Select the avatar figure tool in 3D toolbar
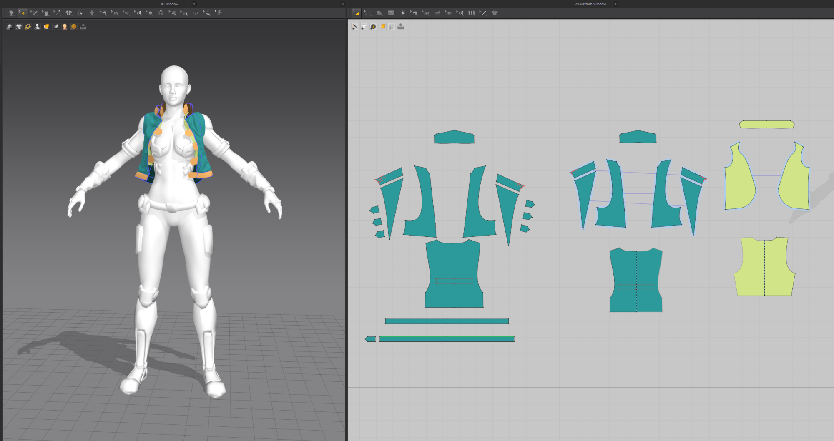Viewport: 834px width, 441px height. click(x=92, y=13)
